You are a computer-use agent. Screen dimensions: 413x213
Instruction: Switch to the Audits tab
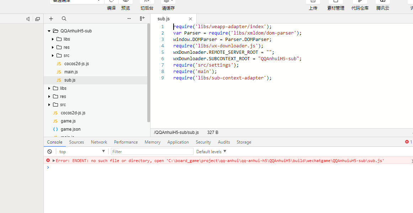[x=224, y=142]
